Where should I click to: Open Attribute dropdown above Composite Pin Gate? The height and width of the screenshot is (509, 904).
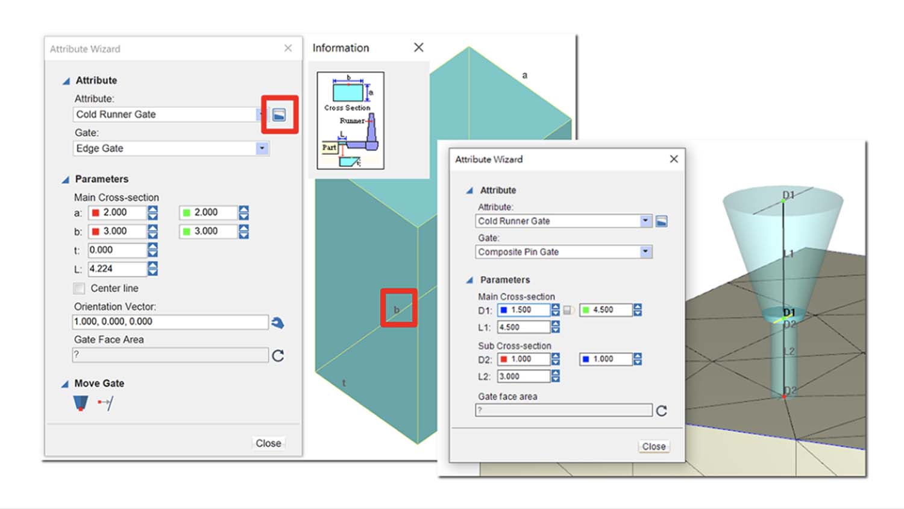click(645, 221)
